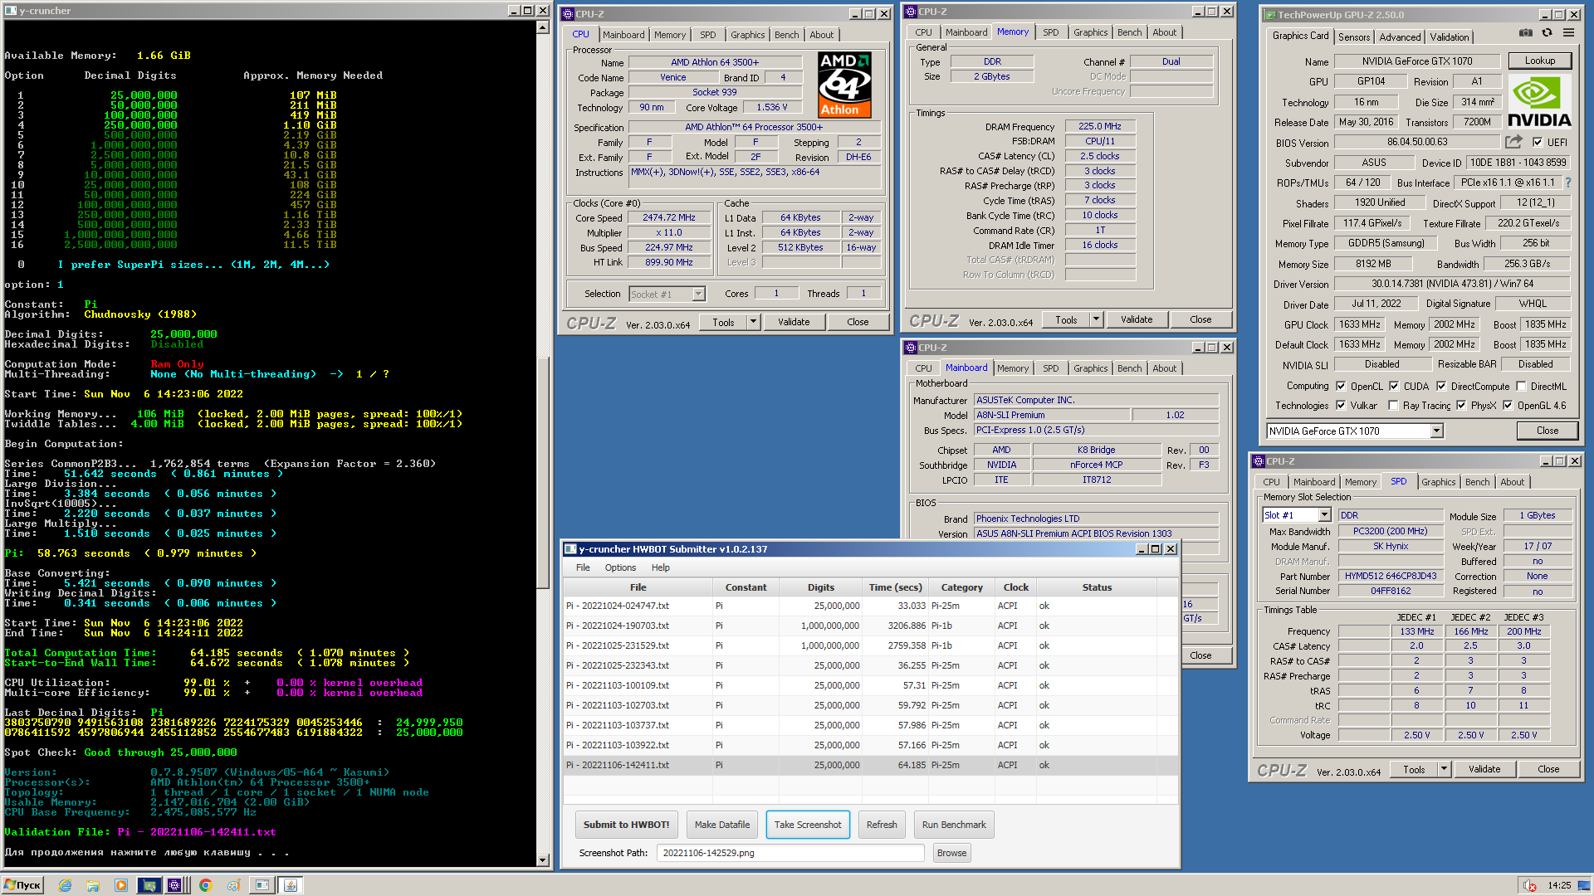Open the Options menu in HWBOT Submitter
This screenshot has height=896, width=1594.
tap(620, 567)
